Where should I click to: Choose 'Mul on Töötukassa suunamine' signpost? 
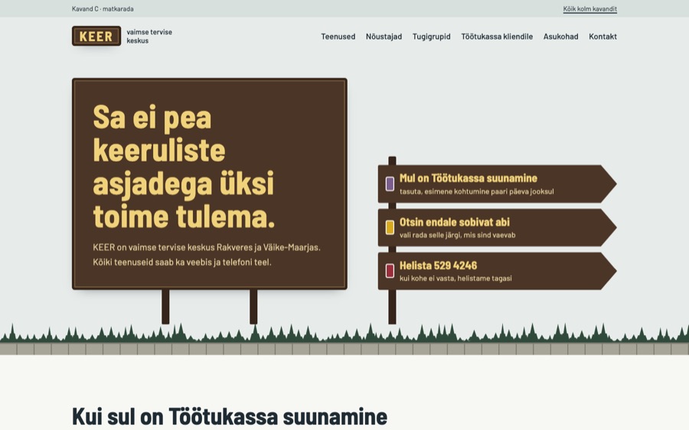497,184
